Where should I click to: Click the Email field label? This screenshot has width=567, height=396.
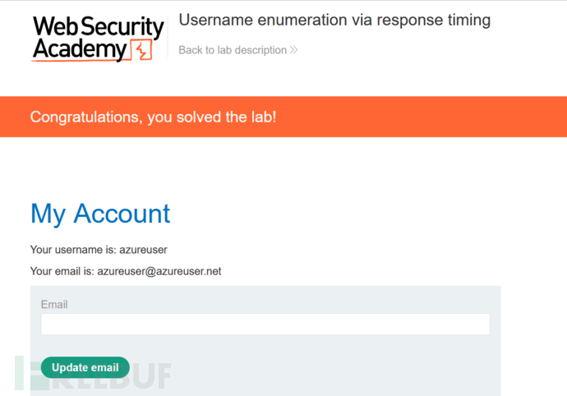pyautogui.click(x=54, y=305)
